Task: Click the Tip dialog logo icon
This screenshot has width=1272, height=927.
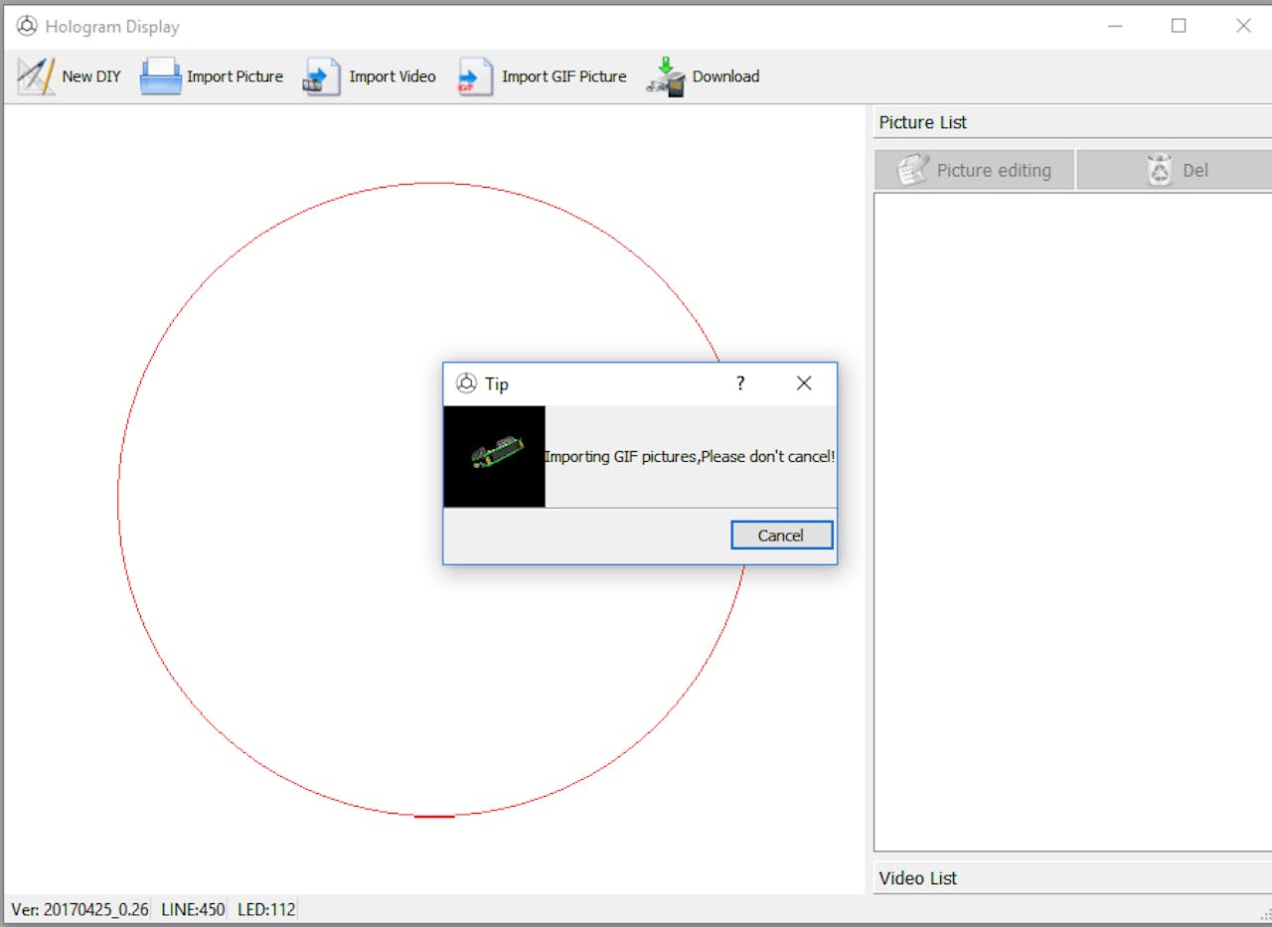Action: pos(466,384)
